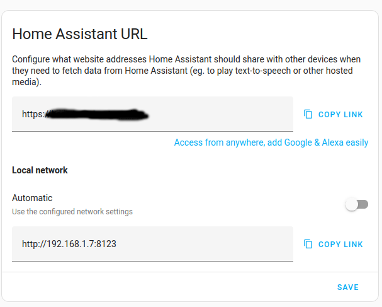This screenshot has height=307, width=382.
Task: Click the empty space right of redacted URL
Action: pos(220,114)
